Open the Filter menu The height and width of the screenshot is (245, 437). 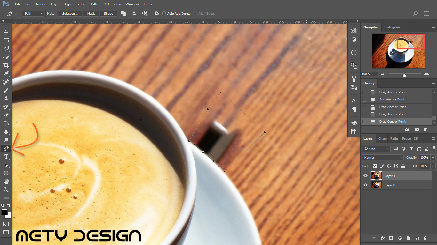(x=95, y=4)
